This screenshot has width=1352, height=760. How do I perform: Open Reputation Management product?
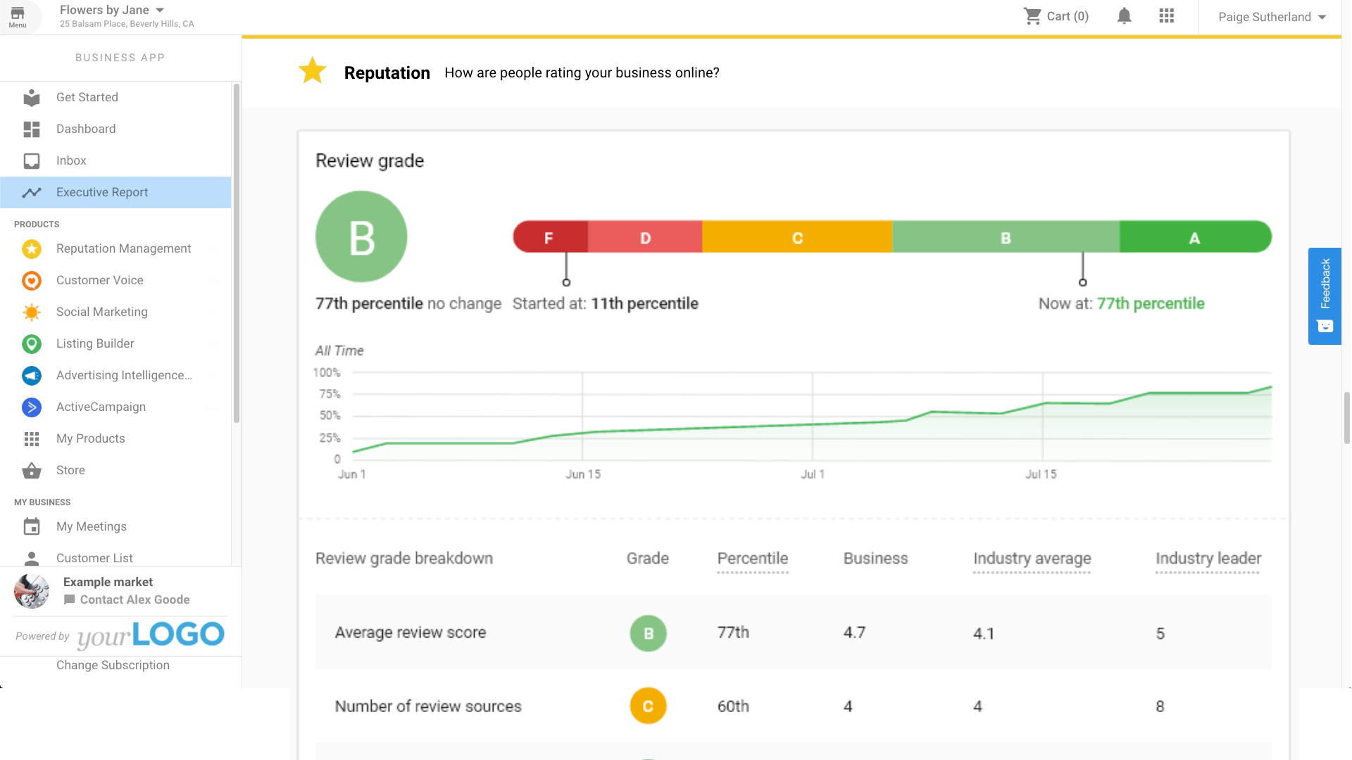[x=115, y=248]
